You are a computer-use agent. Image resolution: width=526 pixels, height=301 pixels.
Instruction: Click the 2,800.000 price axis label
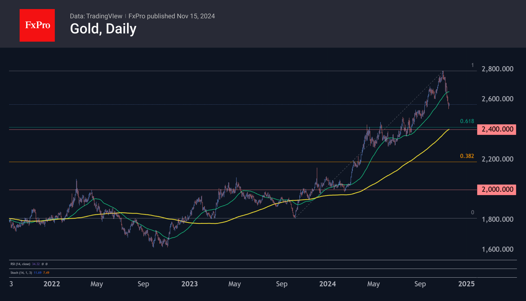click(x=497, y=69)
